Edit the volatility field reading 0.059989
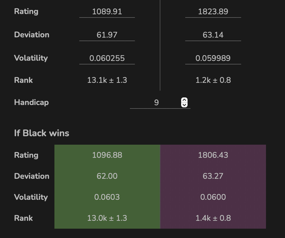 tap(213, 58)
